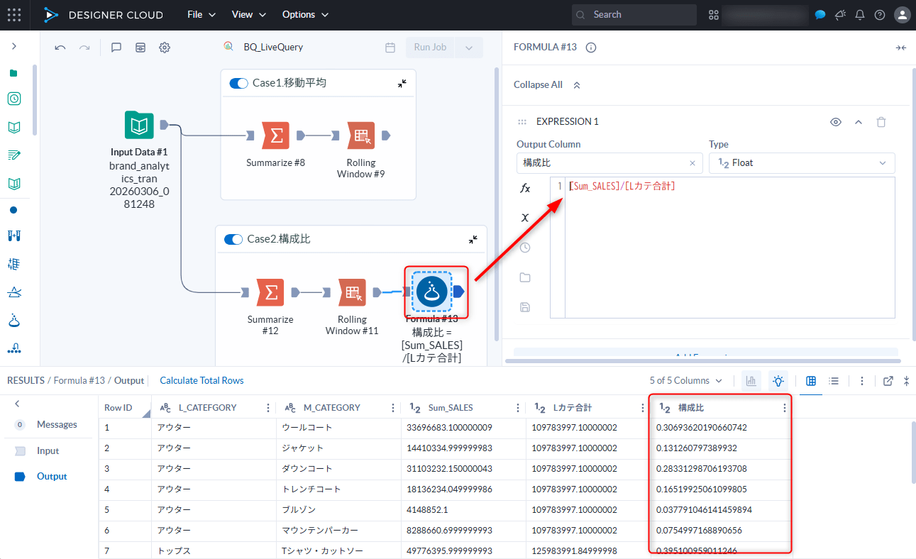Open the notifications bell icon
The width and height of the screenshot is (916, 559).
tap(860, 15)
